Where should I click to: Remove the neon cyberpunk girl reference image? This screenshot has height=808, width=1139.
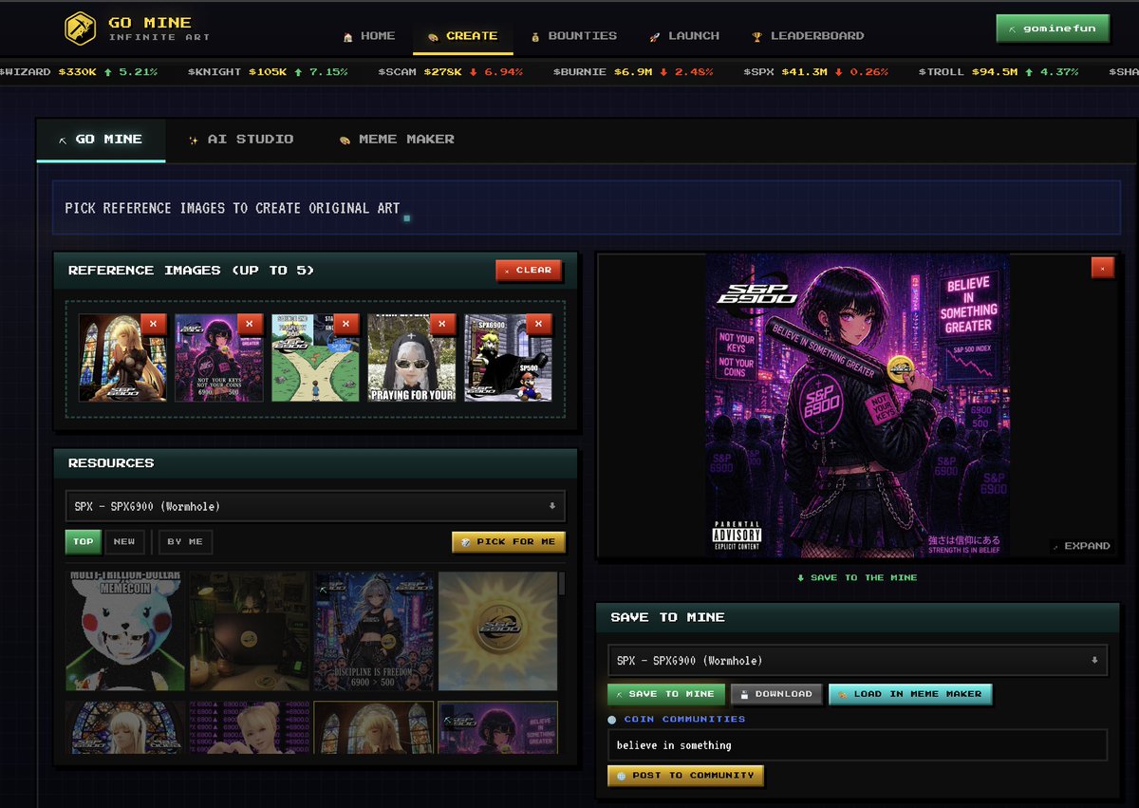click(250, 324)
